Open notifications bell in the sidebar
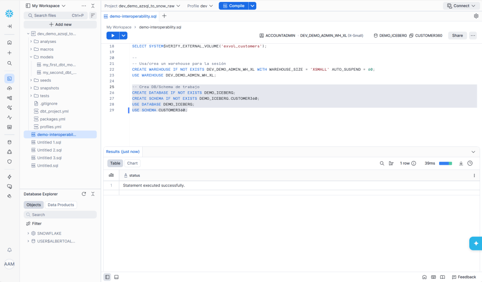 (9, 250)
